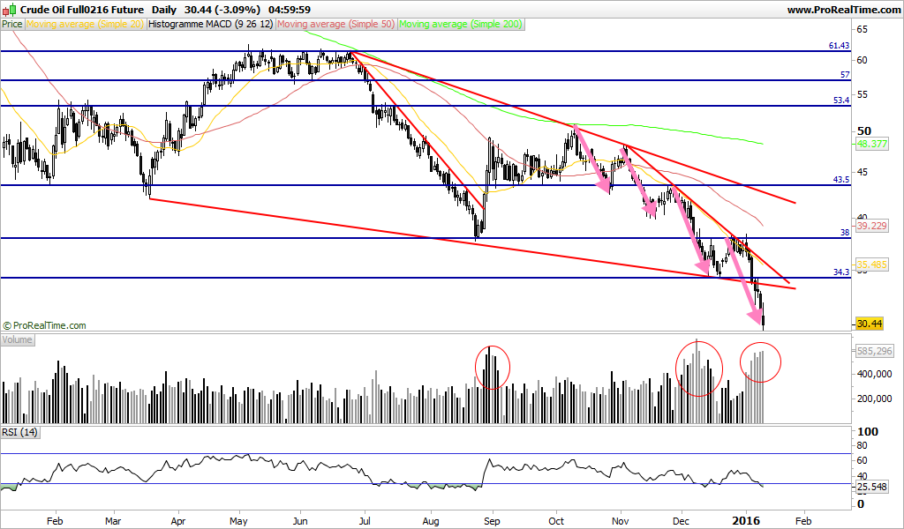This screenshot has width=904, height=529.
Task: Click the 200,000 volume axis label
Action: pyautogui.click(x=874, y=399)
